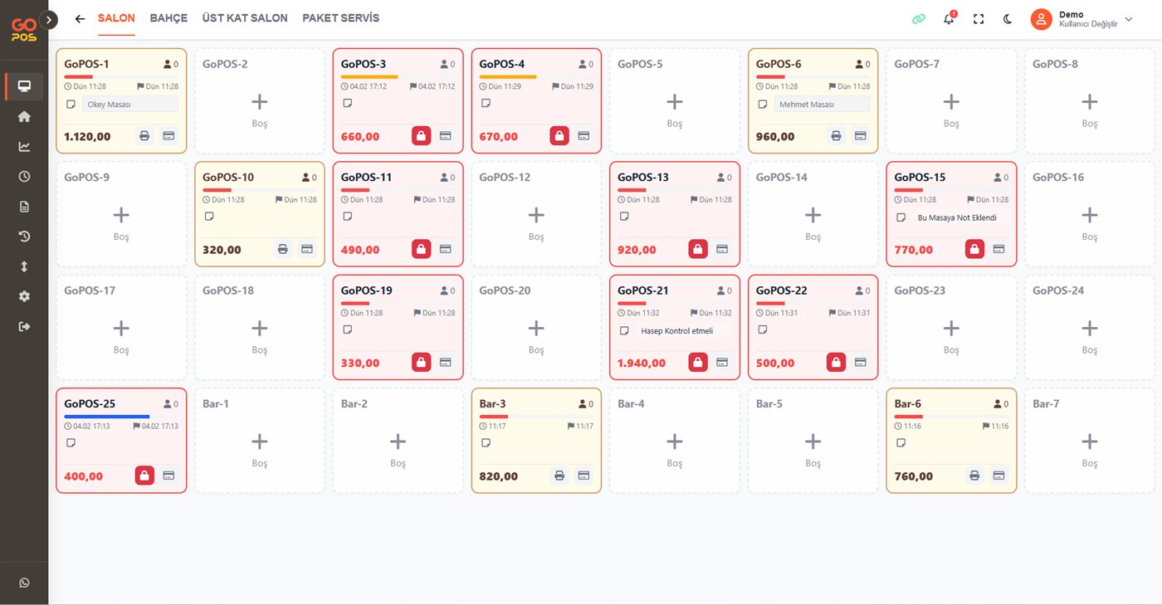1162x605 pixels.
Task: Click the up-down arrows icon in sidebar
Action: [x=24, y=266]
